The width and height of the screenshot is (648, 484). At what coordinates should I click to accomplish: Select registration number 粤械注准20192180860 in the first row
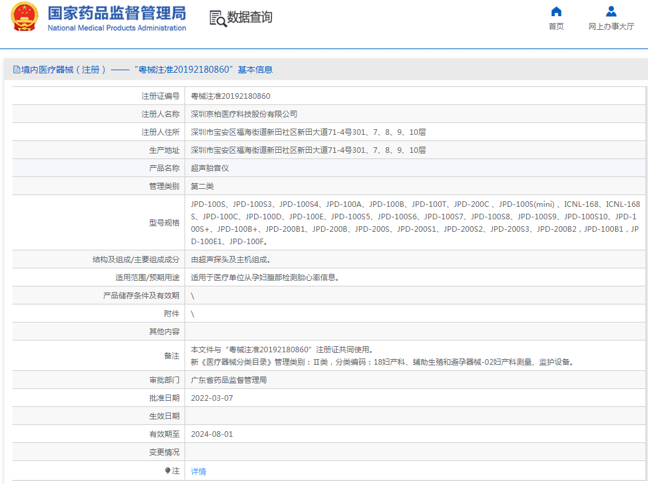pos(230,96)
